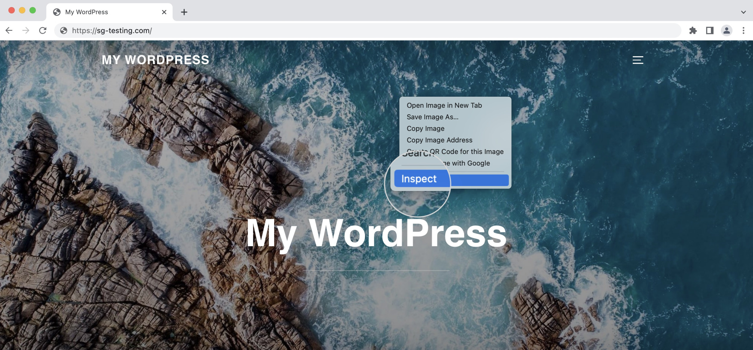Select Search QR Code for this Image

[455, 151]
